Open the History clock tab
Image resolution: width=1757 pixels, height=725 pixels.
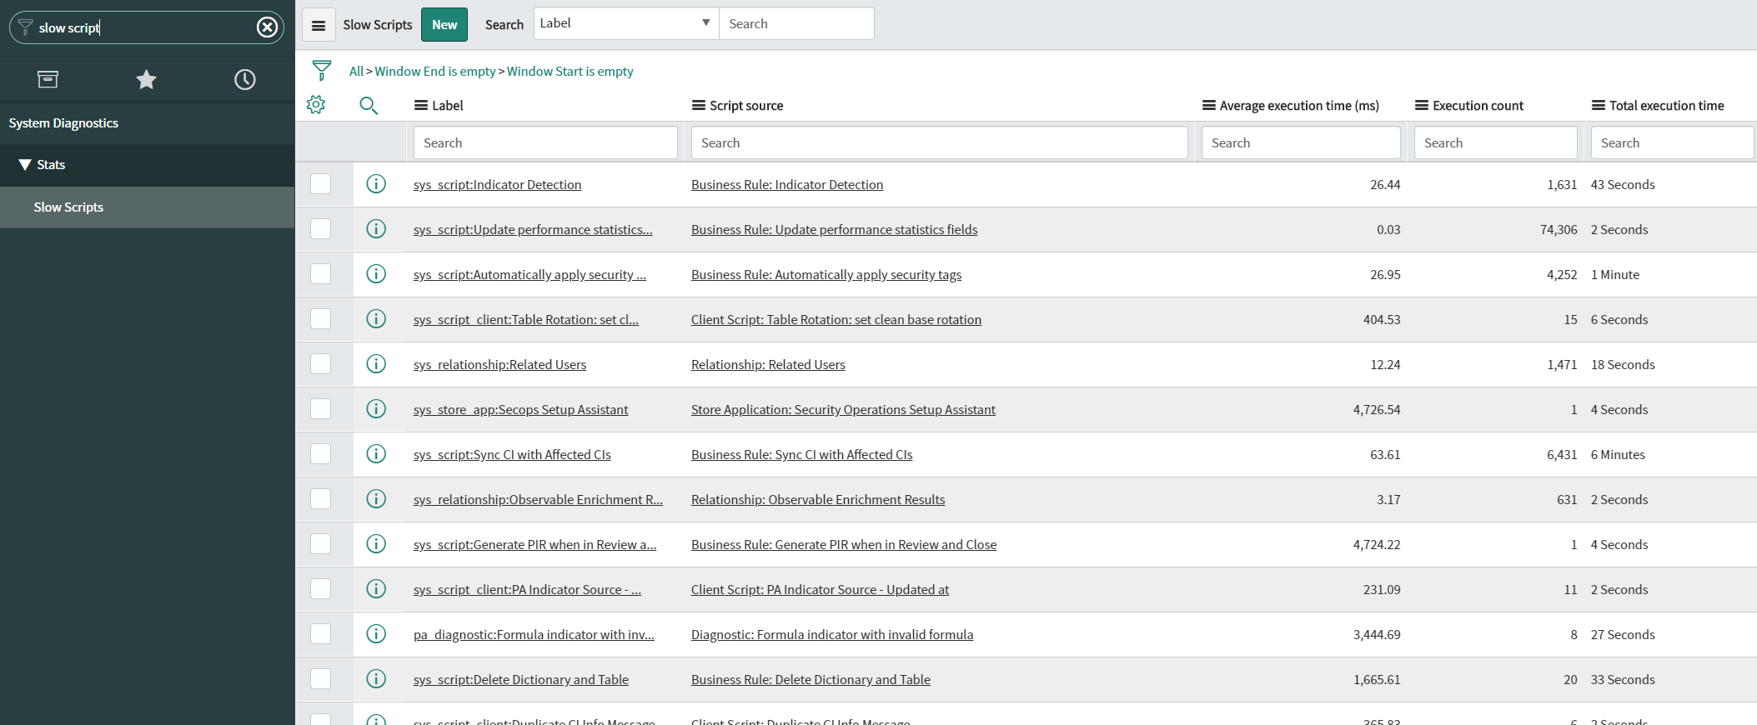click(244, 79)
